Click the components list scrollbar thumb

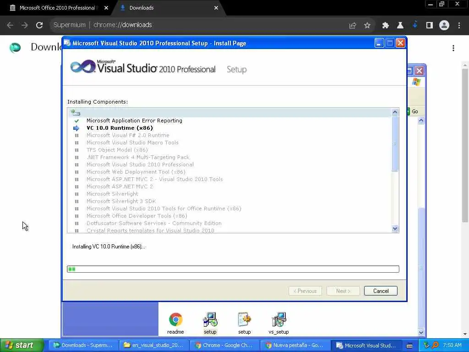click(x=395, y=143)
